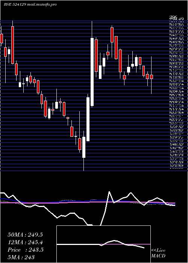Select the 12MA : 245.4 reading

[x=25, y=242]
